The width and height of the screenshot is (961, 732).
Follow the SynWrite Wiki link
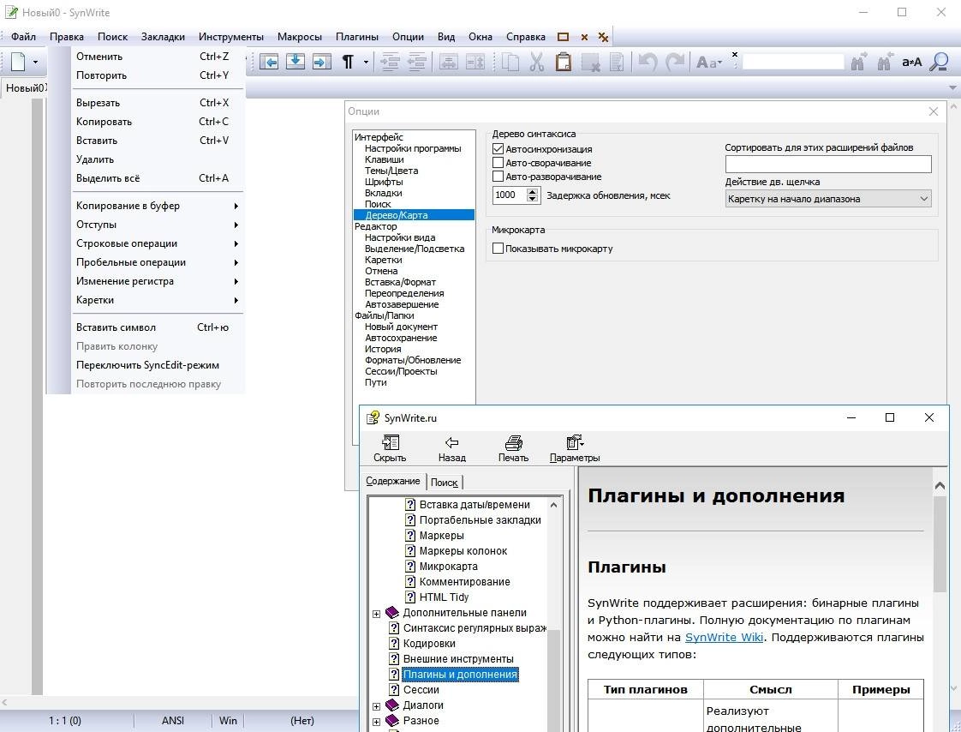pyautogui.click(x=724, y=637)
